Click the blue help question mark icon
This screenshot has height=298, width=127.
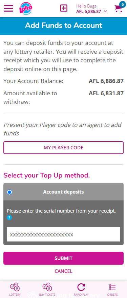[9, 218]
